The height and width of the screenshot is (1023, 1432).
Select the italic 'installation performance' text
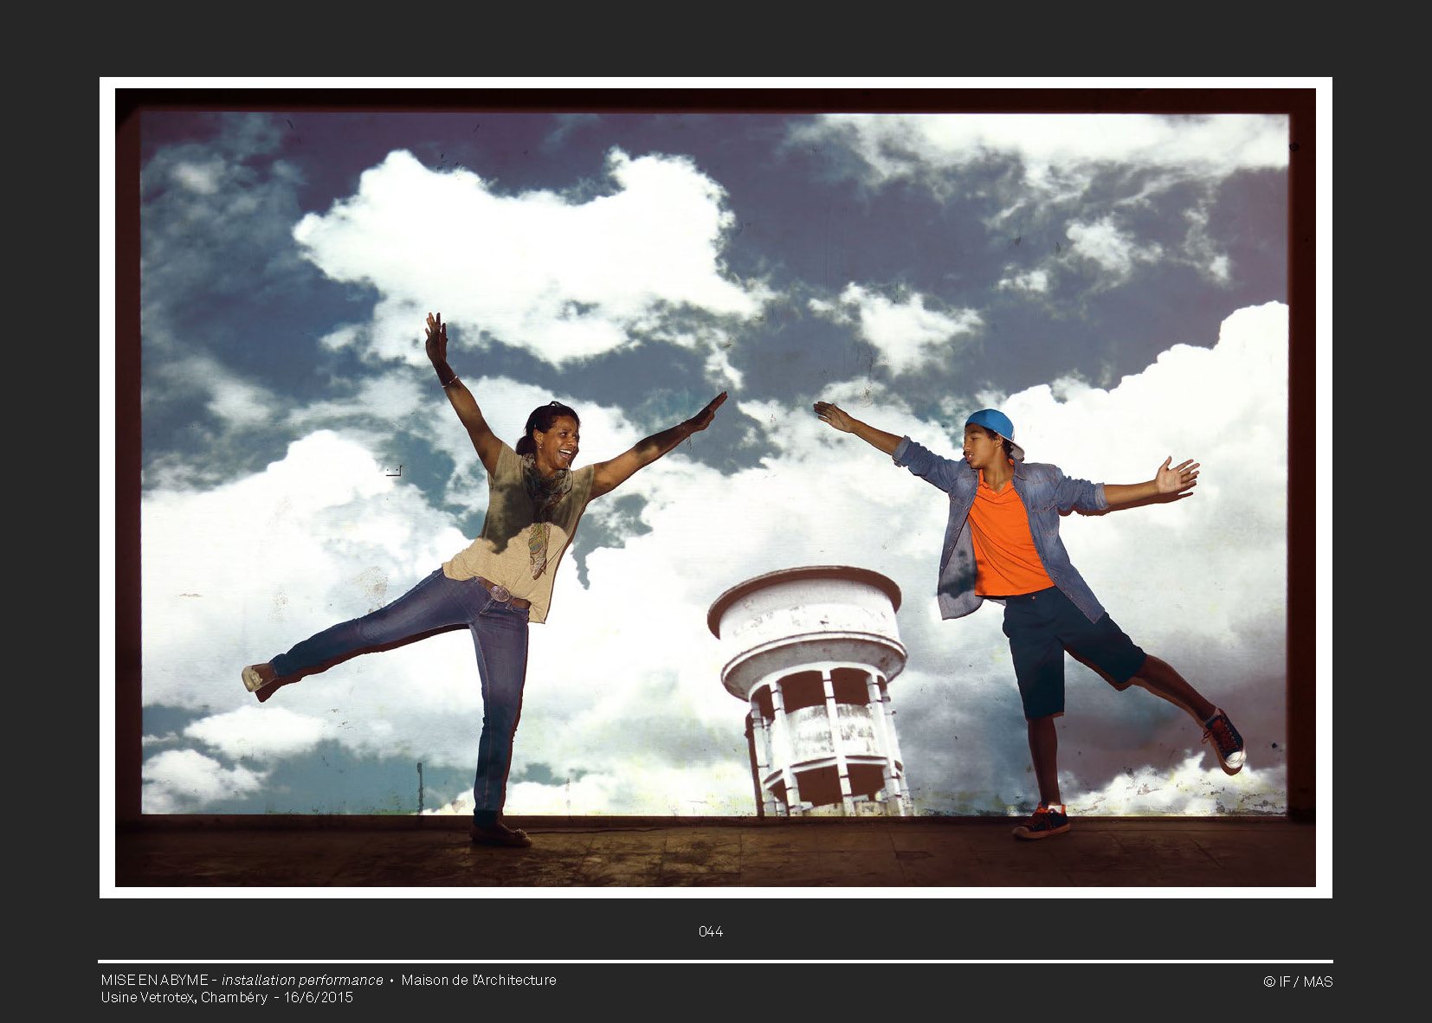pos(302,980)
